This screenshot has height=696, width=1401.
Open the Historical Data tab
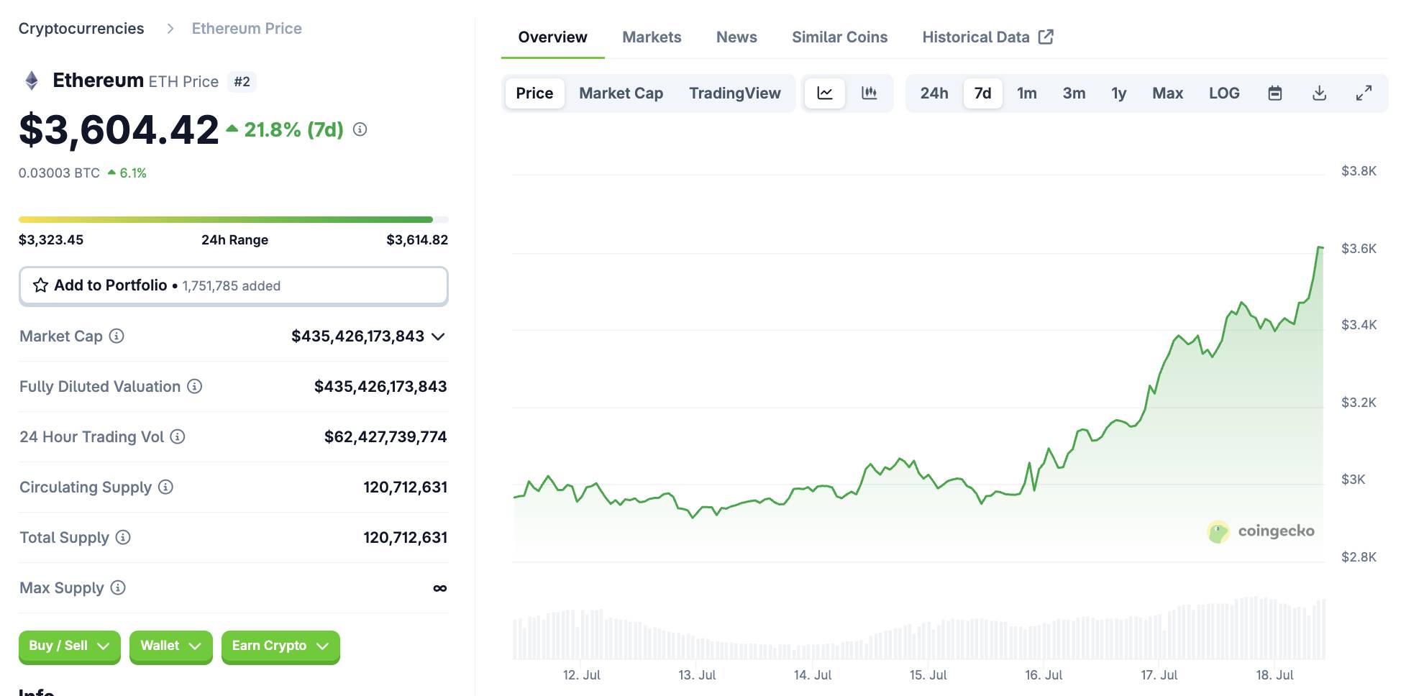tap(987, 37)
